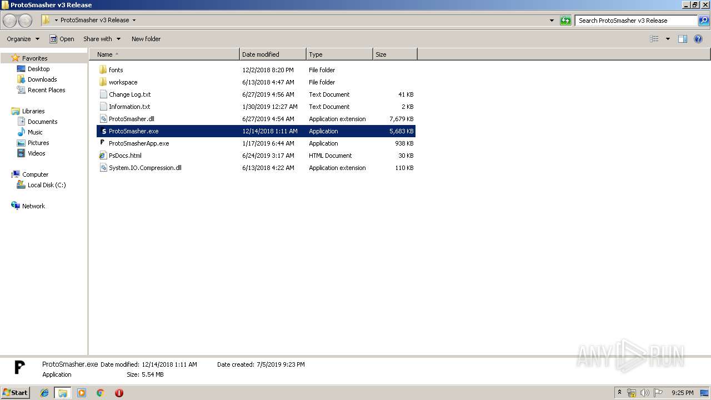Click the Search ProtoSmasher v3 Release field
The image size is (711, 400).
(636, 21)
